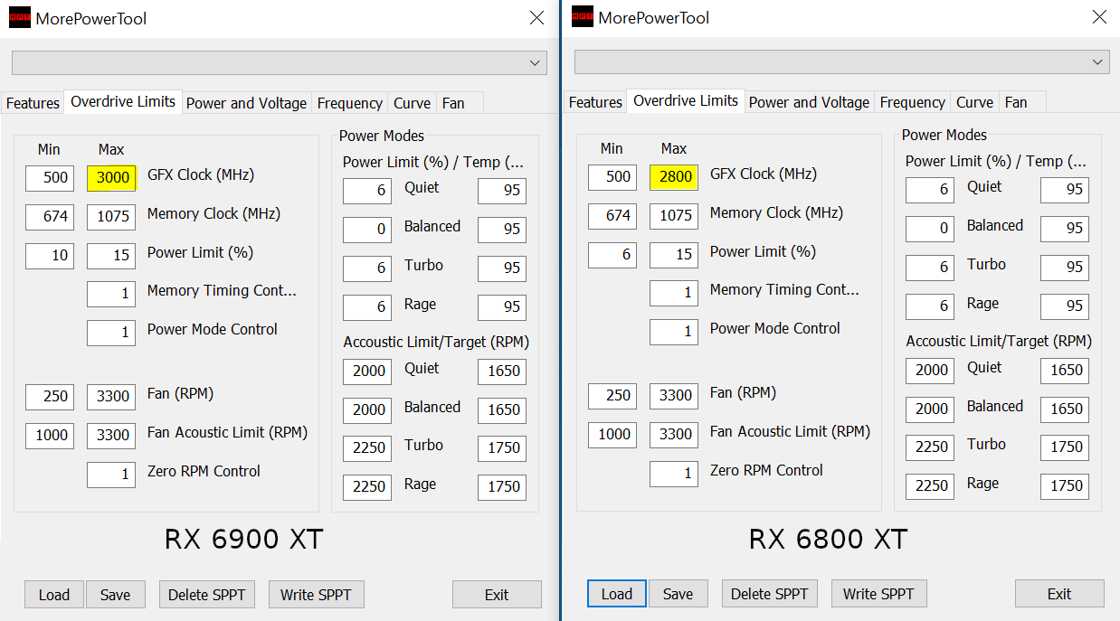Viewport: 1120px width, 621px height.
Task: Click Memory Clock max field in RX 6900 XT window
Action: tap(111, 217)
